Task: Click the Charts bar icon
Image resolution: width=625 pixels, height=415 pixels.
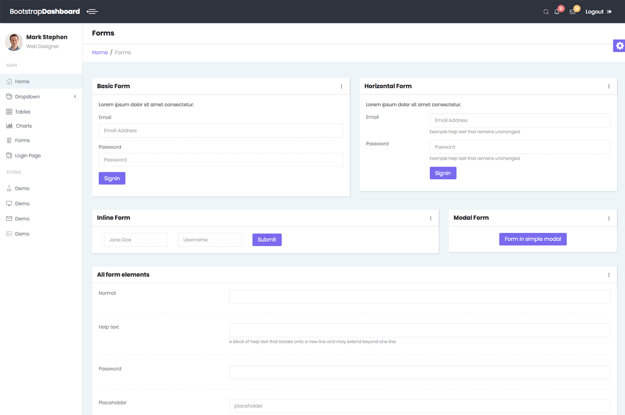Action: (9, 125)
